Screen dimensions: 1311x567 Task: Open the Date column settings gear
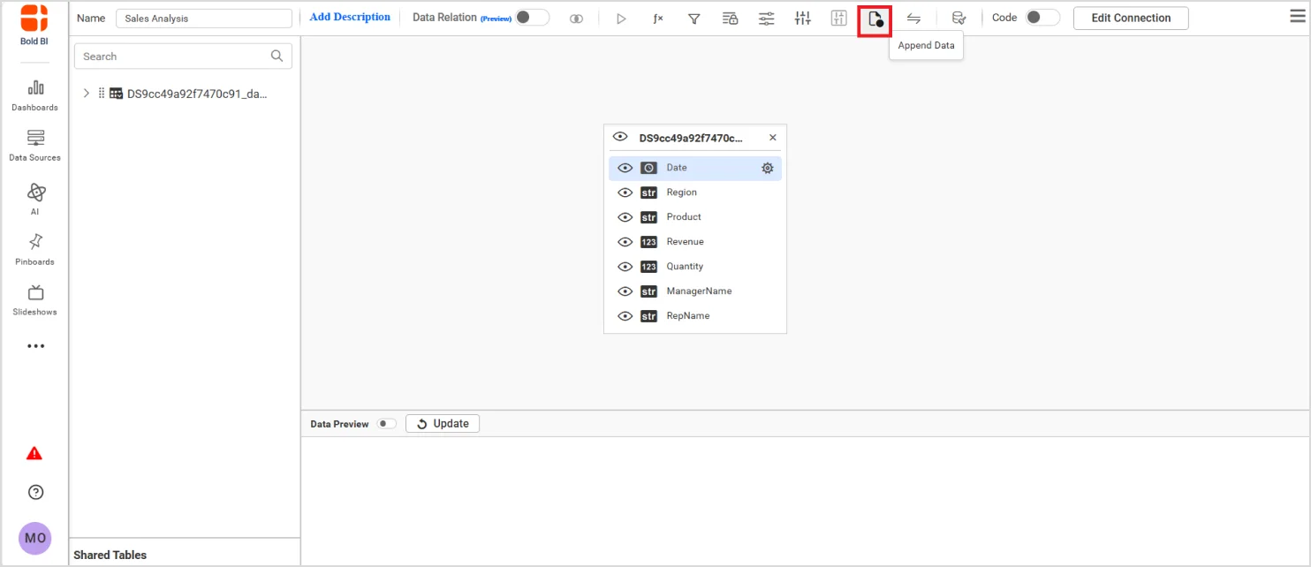point(768,168)
